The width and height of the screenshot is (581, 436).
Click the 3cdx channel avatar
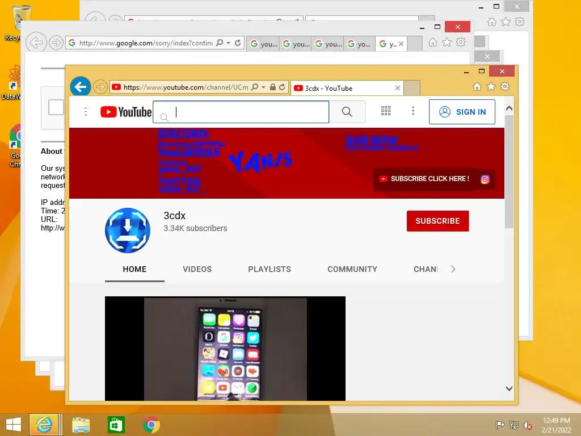coord(128,230)
